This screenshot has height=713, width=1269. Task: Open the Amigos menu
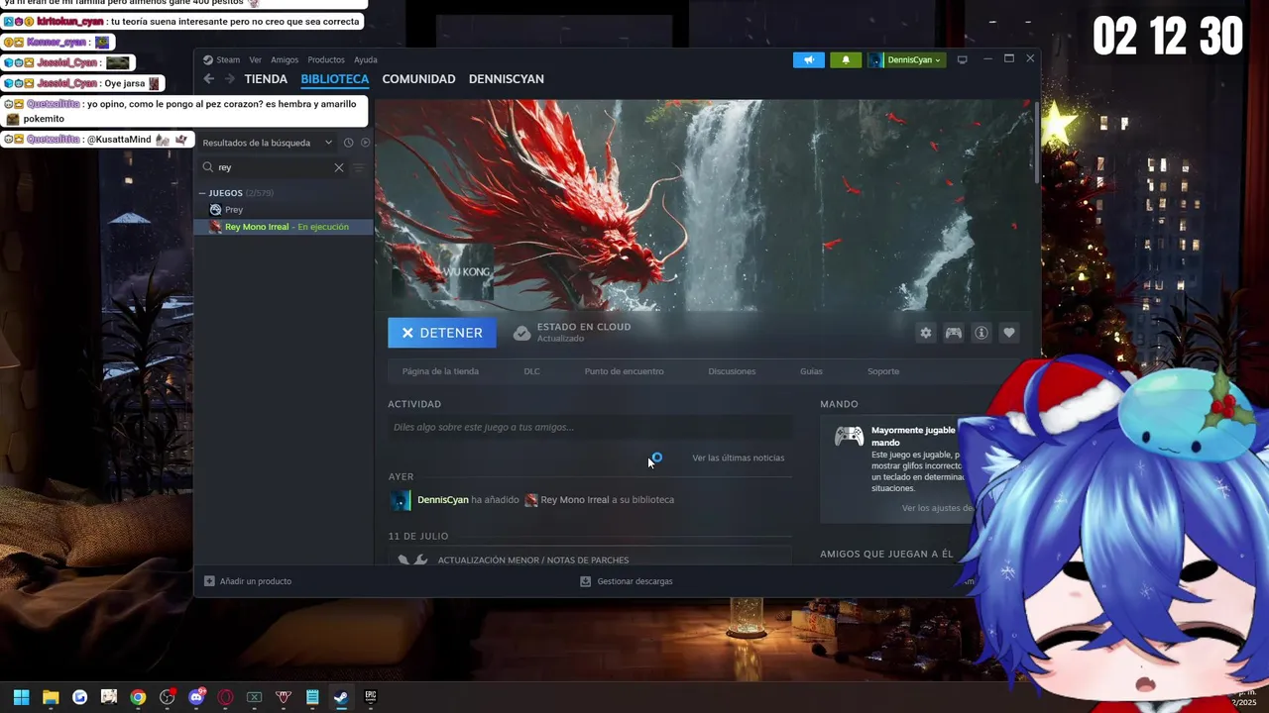[285, 59]
